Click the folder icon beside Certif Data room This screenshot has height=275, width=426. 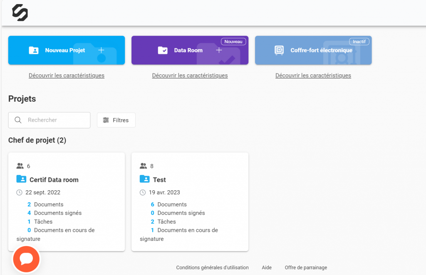click(x=21, y=179)
